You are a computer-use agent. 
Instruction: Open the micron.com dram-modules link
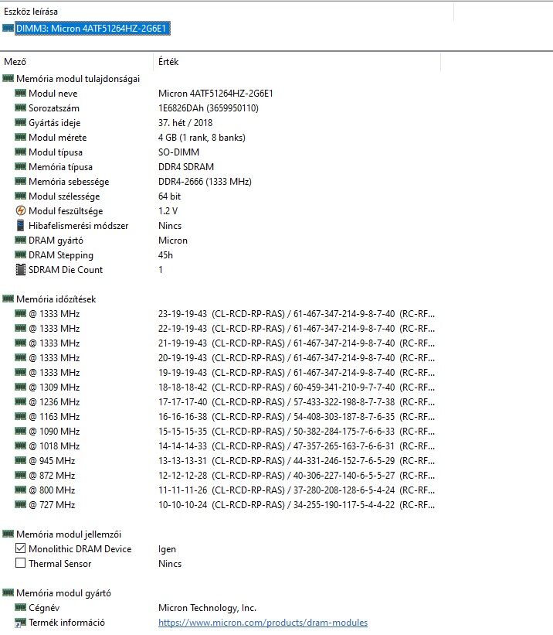[263, 623]
